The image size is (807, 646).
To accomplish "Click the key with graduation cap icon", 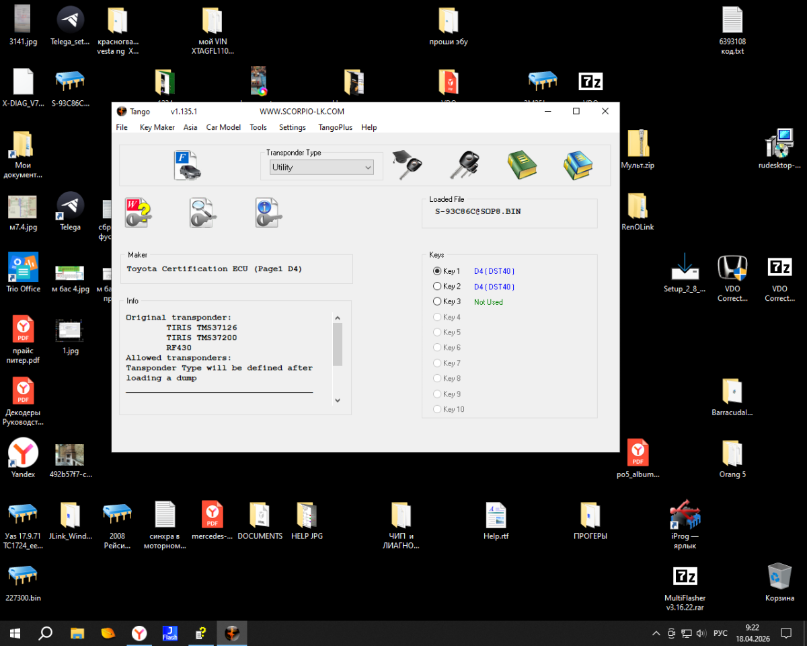I will coord(407,165).
